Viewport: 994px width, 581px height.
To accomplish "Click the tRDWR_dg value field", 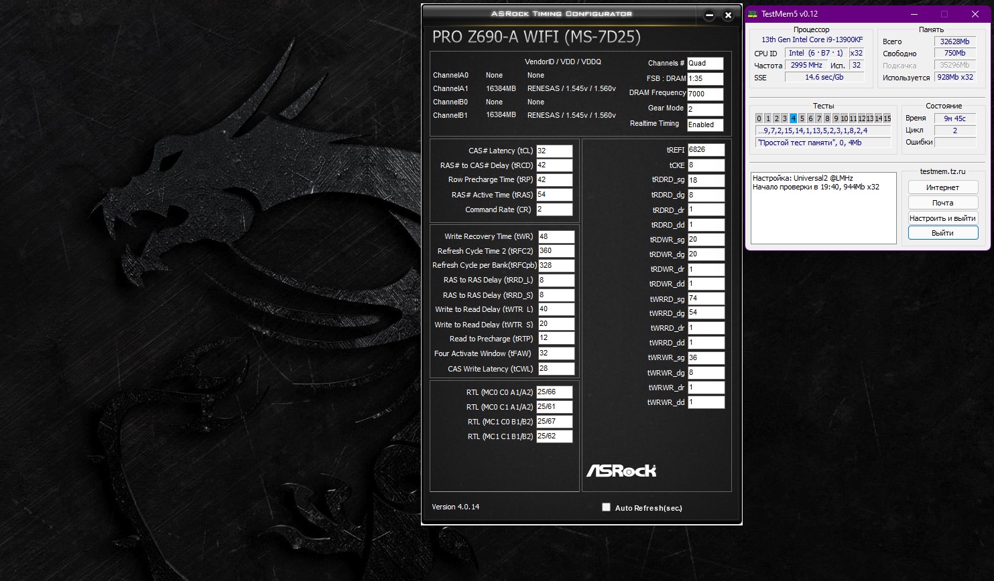I will (x=706, y=254).
